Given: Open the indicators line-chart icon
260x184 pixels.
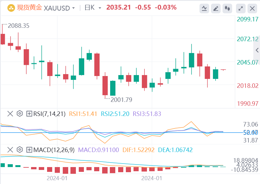Looking at the screenshot, I should coord(204,8).
